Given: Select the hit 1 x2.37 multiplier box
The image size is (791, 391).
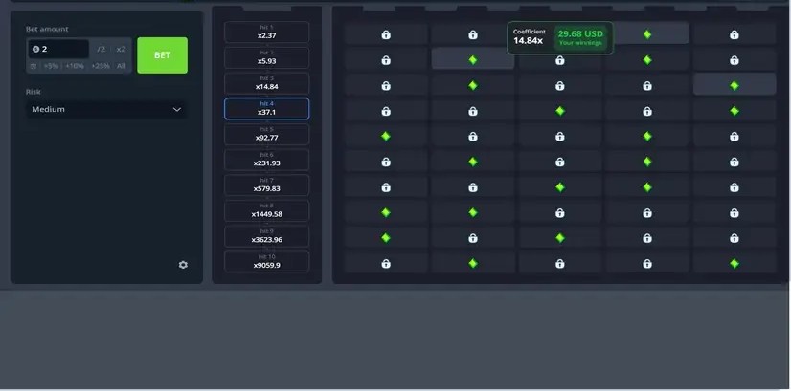Looking at the screenshot, I should (266, 33).
